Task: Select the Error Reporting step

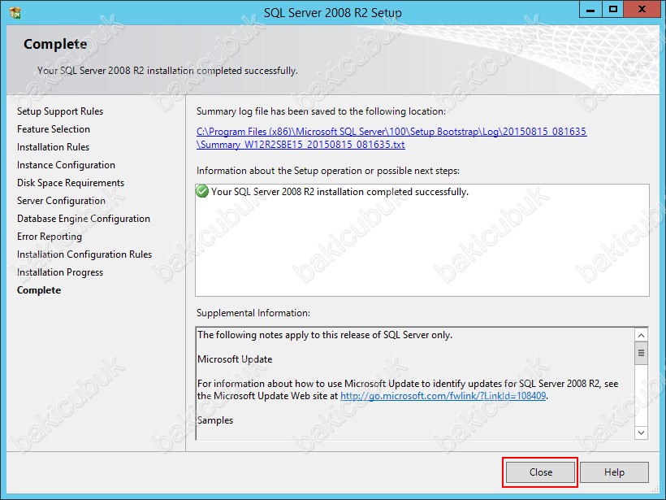Action: [x=50, y=237]
